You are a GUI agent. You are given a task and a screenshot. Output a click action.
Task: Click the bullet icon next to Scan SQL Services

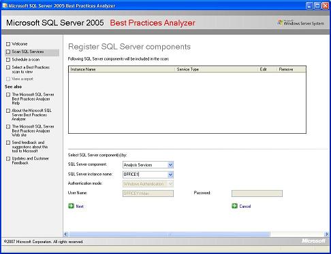click(8, 52)
